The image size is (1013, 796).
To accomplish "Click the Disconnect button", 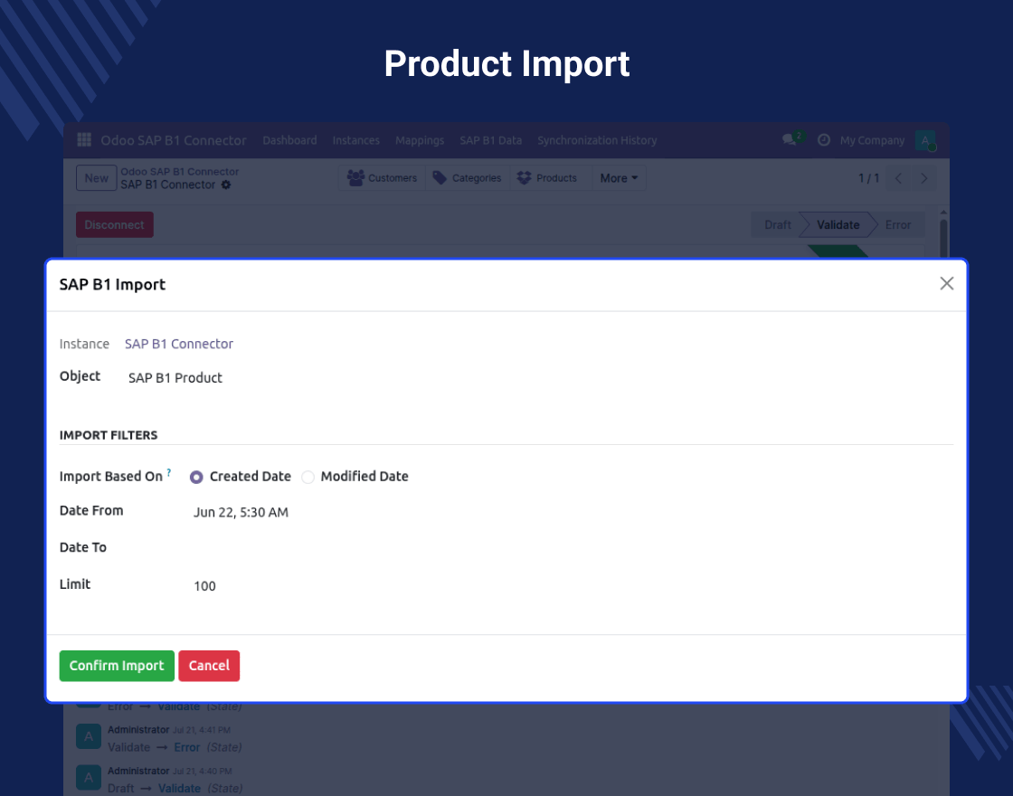I will (x=114, y=225).
